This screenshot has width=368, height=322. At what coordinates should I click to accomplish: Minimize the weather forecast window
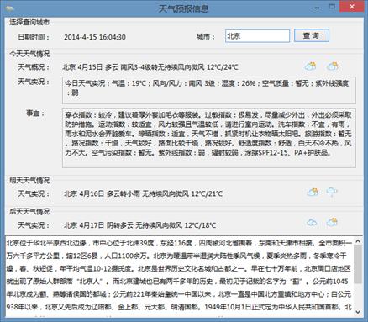click(x=317, y=8)
